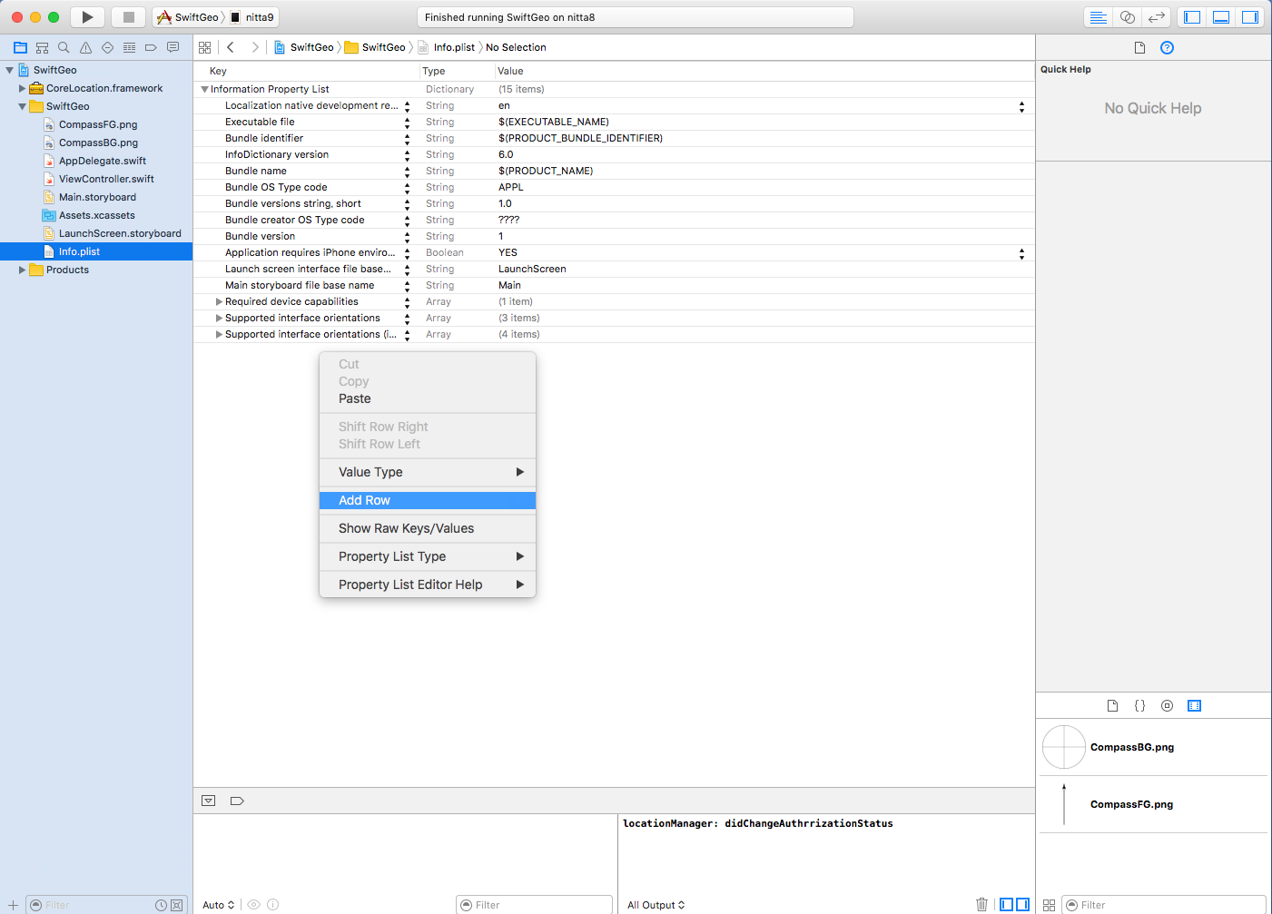Expand Required device capabilities row
This screenshot has height=914, width=1272.
pyautogui.click(x=219, y=301)
